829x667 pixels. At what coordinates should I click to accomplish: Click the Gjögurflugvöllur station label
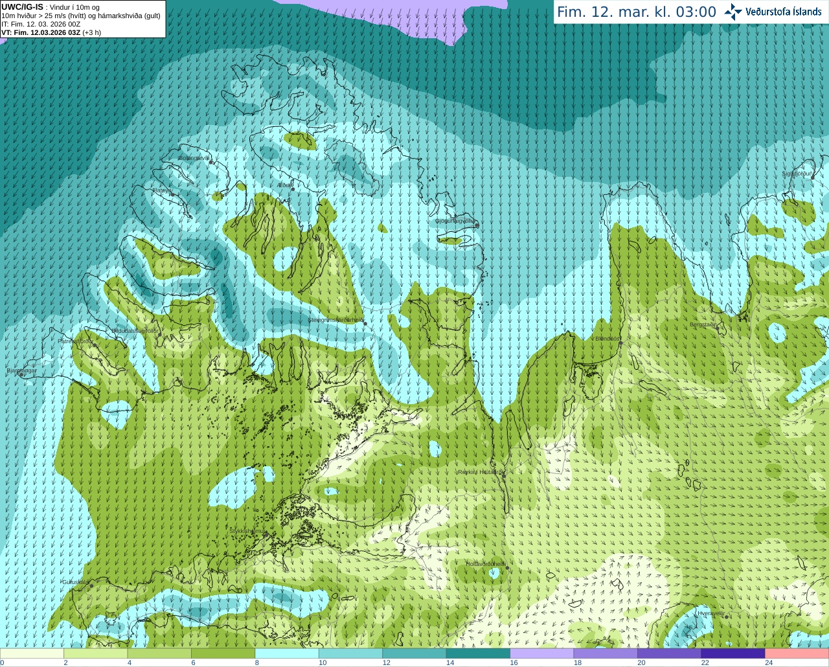454,221
